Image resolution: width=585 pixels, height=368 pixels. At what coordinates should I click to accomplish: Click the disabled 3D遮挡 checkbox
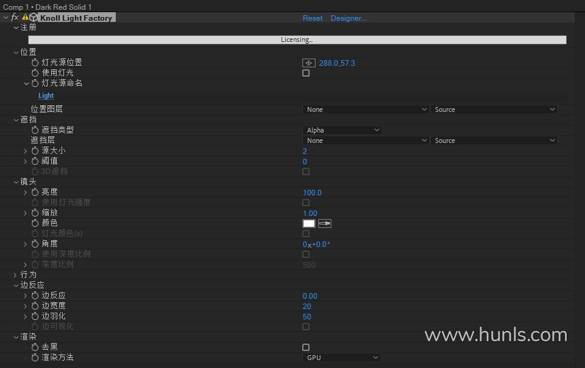[306, 172]
